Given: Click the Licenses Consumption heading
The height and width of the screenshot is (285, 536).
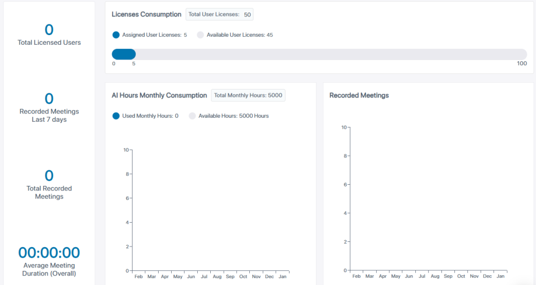Looking at the screenshot, I should [x=146, y=15].
